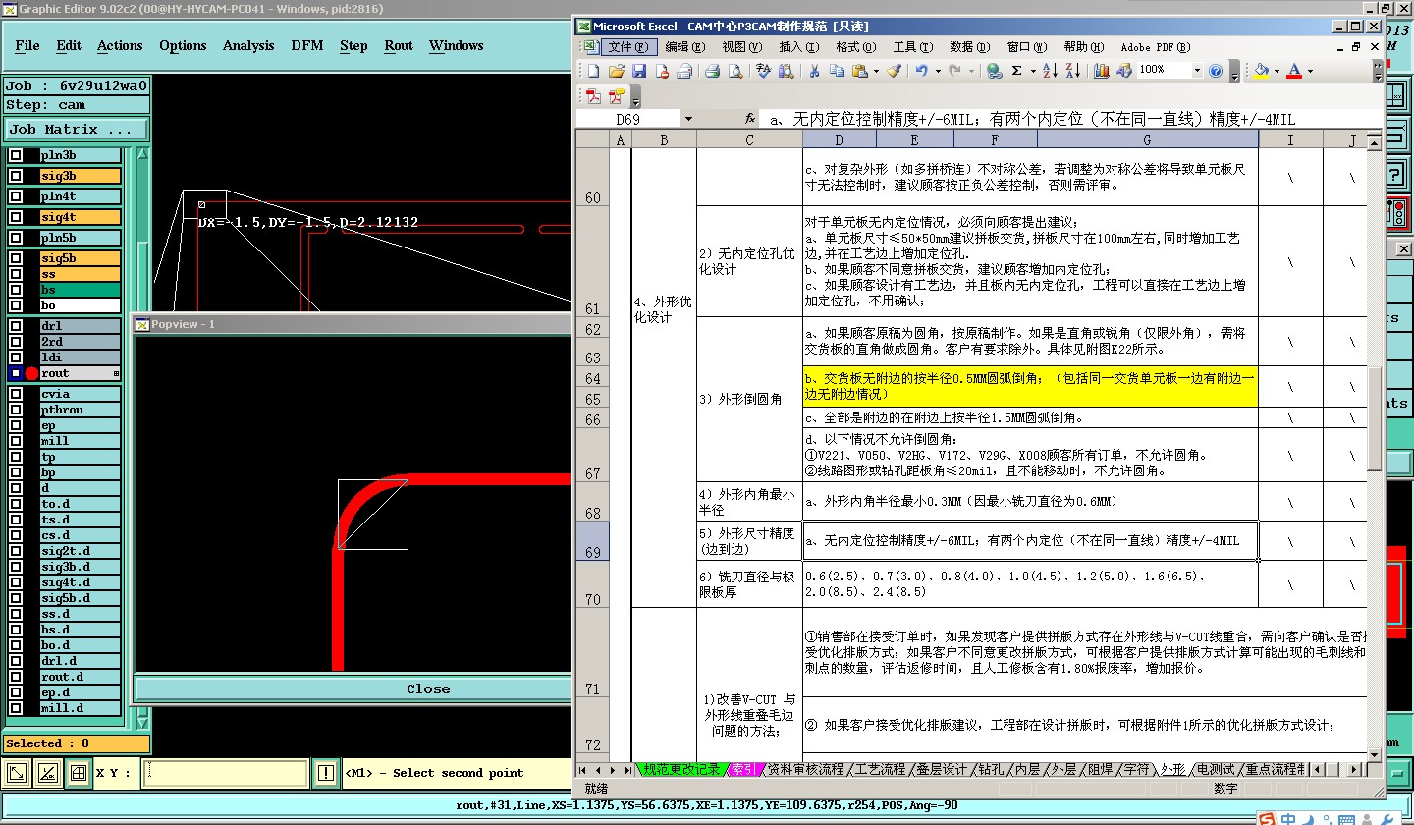Click the Sort Ascending A-Z icon

click(1049, 71)
